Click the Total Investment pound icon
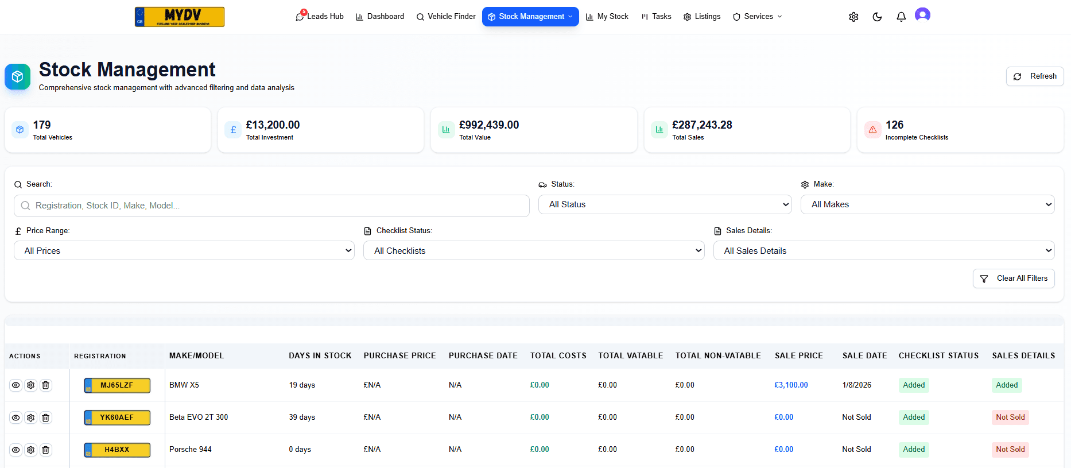The image size is (1071, 468). click(x=233, y=130)
